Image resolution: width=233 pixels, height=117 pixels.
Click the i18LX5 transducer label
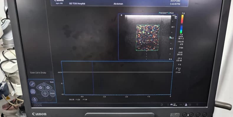181,42
